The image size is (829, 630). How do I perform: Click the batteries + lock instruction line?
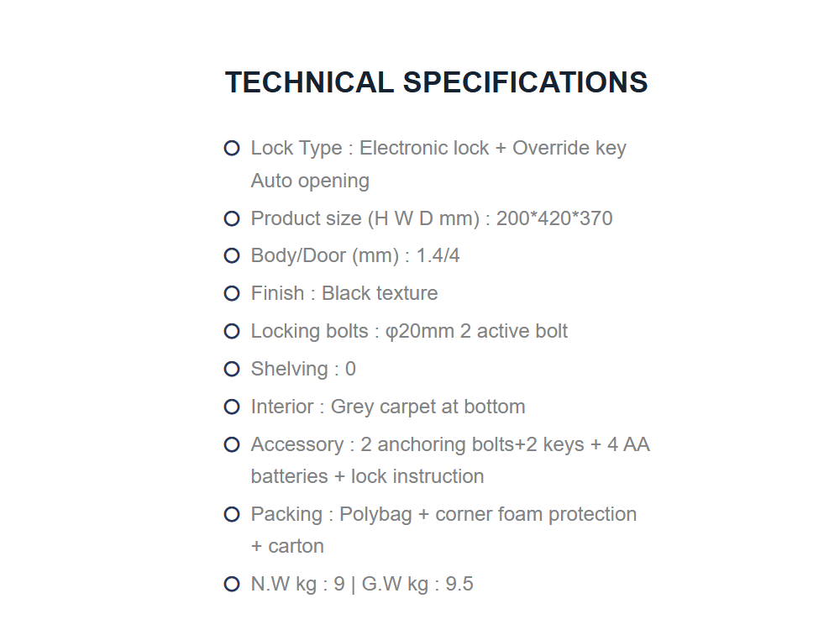pyautogui.click(x=367, y=476)
